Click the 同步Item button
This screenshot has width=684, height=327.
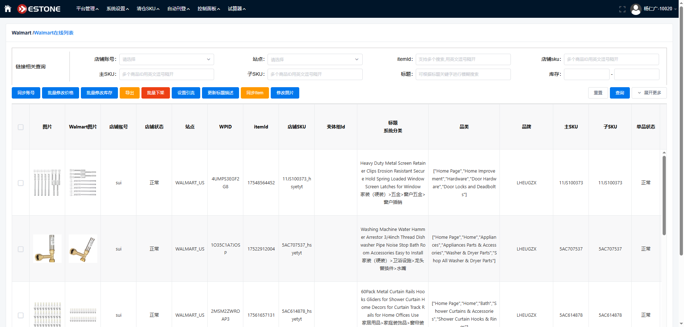pos(255,93)
